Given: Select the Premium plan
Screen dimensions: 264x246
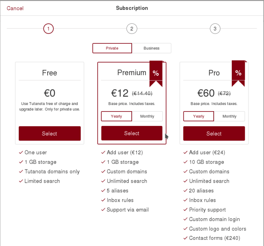Looking at the screenshot, I should (132, 133).
